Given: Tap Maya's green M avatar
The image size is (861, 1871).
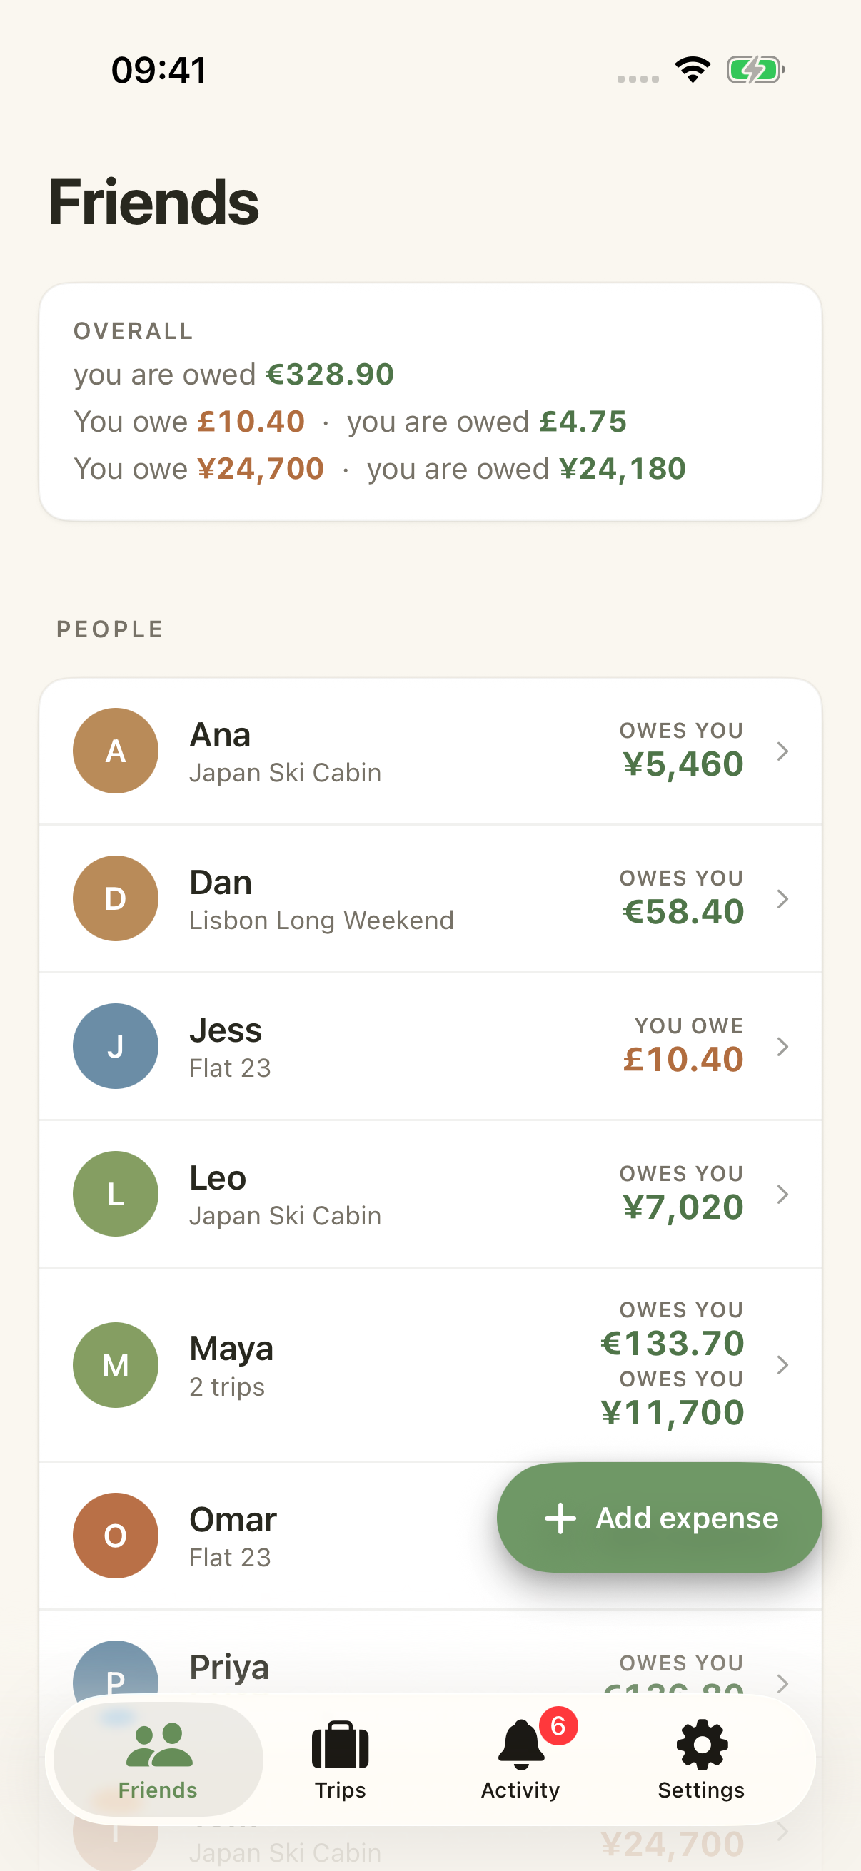Looking at the screenshot, I should pos(116,1365).
